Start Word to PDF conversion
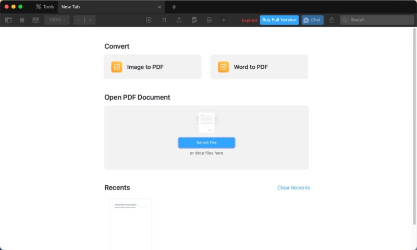 click(259, 67)
